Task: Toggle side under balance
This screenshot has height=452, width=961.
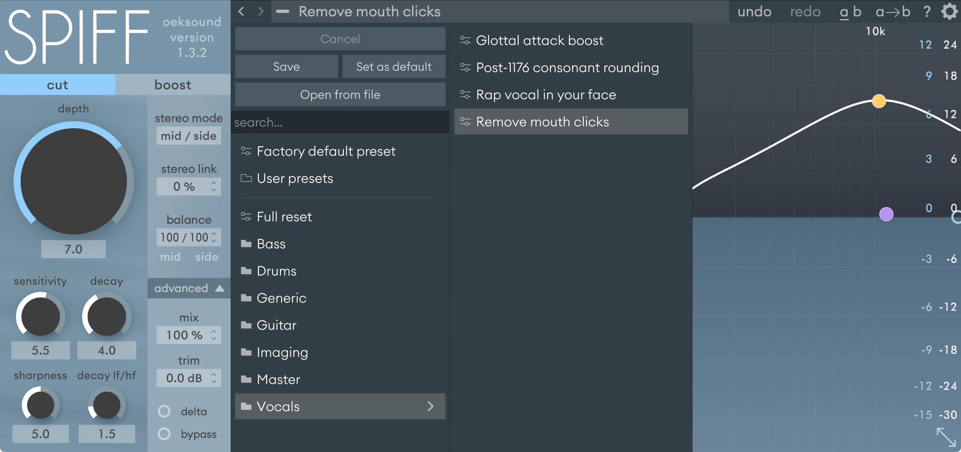Action: tap(207, 257)
